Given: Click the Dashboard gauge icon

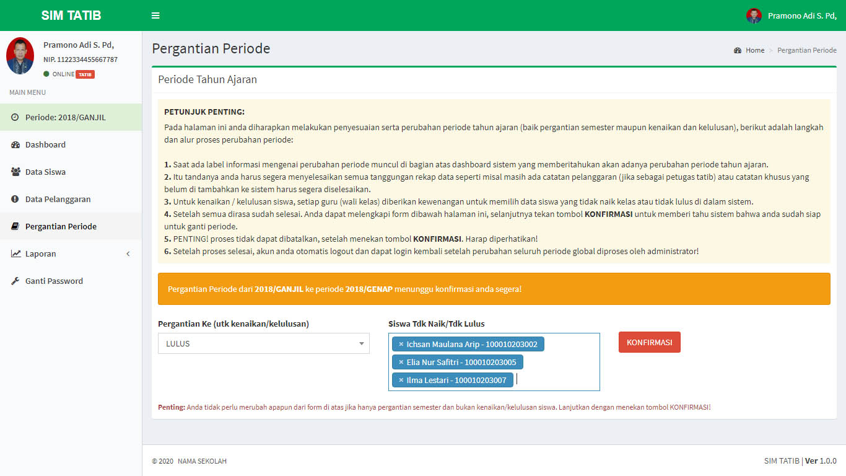Looking at the screenshot, I should tap(15, 144).
